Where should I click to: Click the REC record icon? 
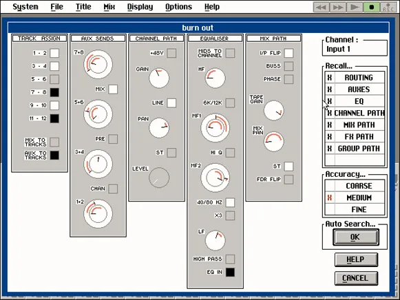[388, 7]
